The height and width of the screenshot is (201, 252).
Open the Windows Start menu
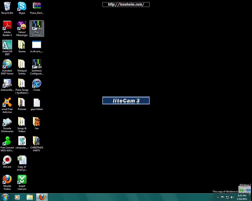coord(5,197)
